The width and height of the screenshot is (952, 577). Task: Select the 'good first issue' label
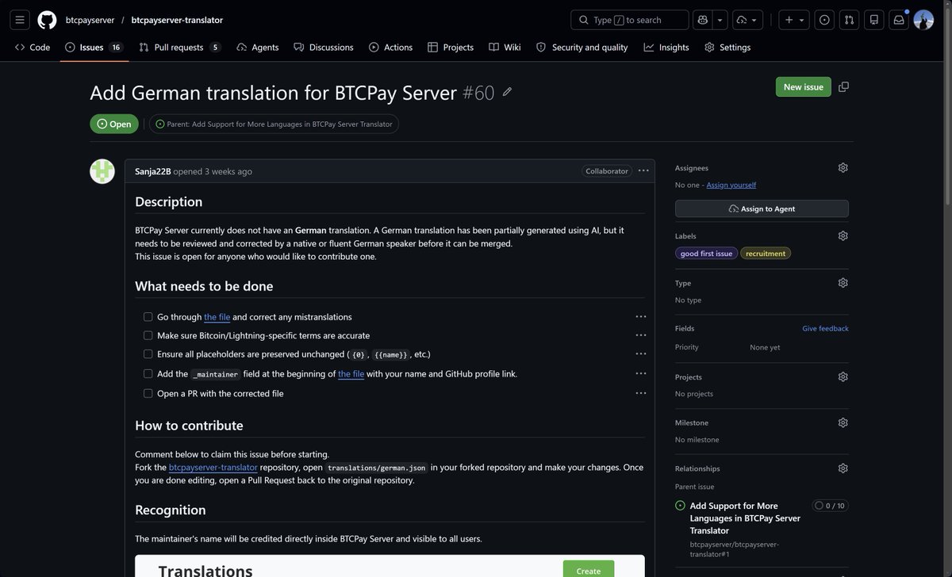[x=706, y=254]
